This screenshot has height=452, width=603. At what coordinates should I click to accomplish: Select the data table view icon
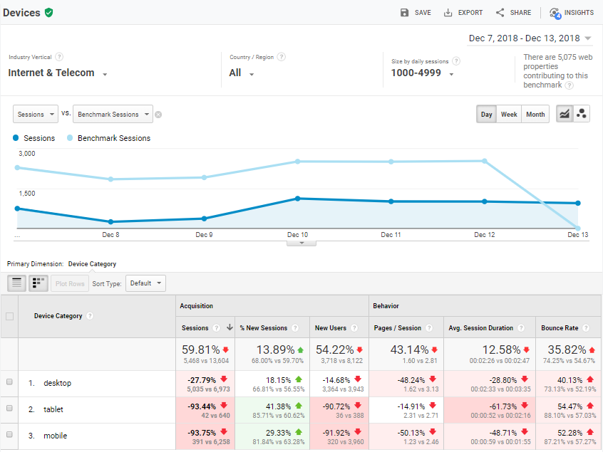16,283
